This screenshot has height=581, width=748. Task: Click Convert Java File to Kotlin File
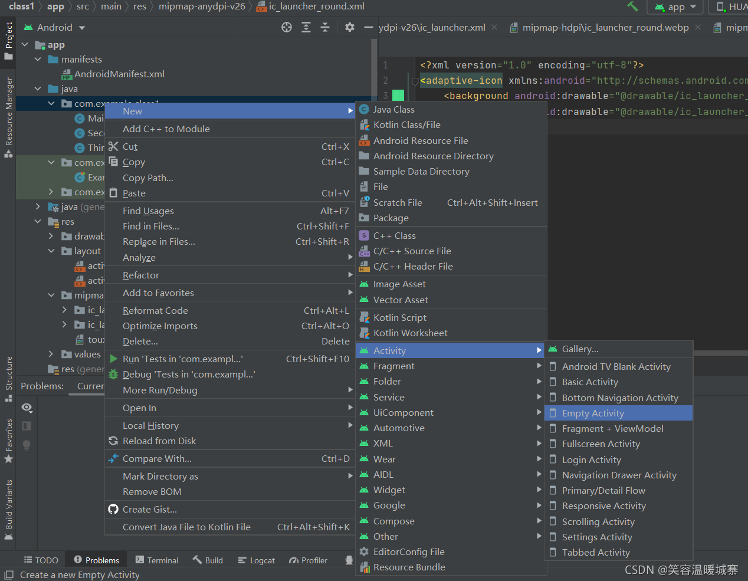[229, 527]
